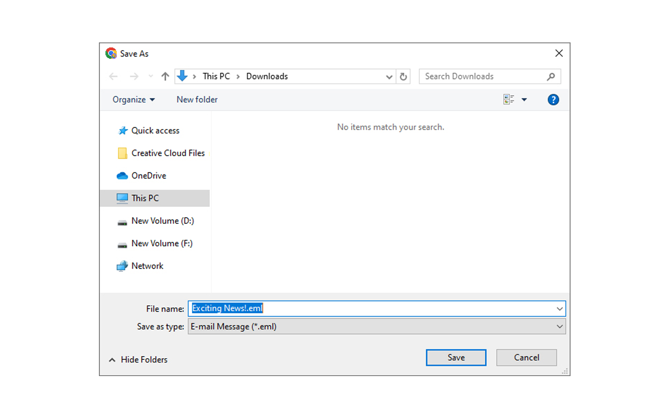Select New Volume (D:) drive
This screenshot has height=419, width=670.
163,220
